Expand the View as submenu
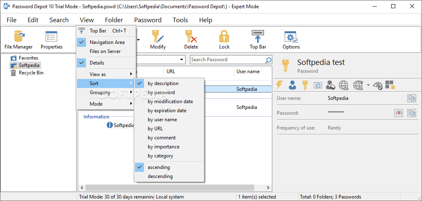Image resolution: width=422 pixels, height=201 pixels. coord(105,74)
